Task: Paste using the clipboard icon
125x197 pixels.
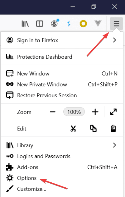Action: (x=113, y=129)
